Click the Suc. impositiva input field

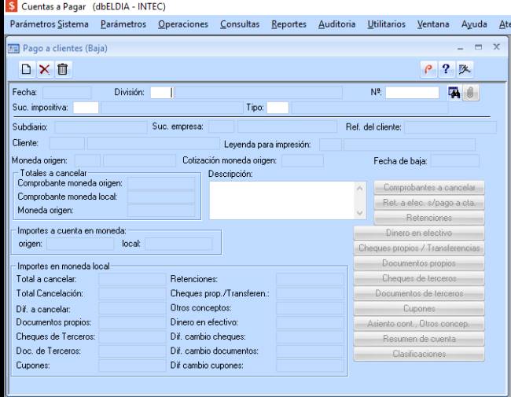click(x=86, y=107)
